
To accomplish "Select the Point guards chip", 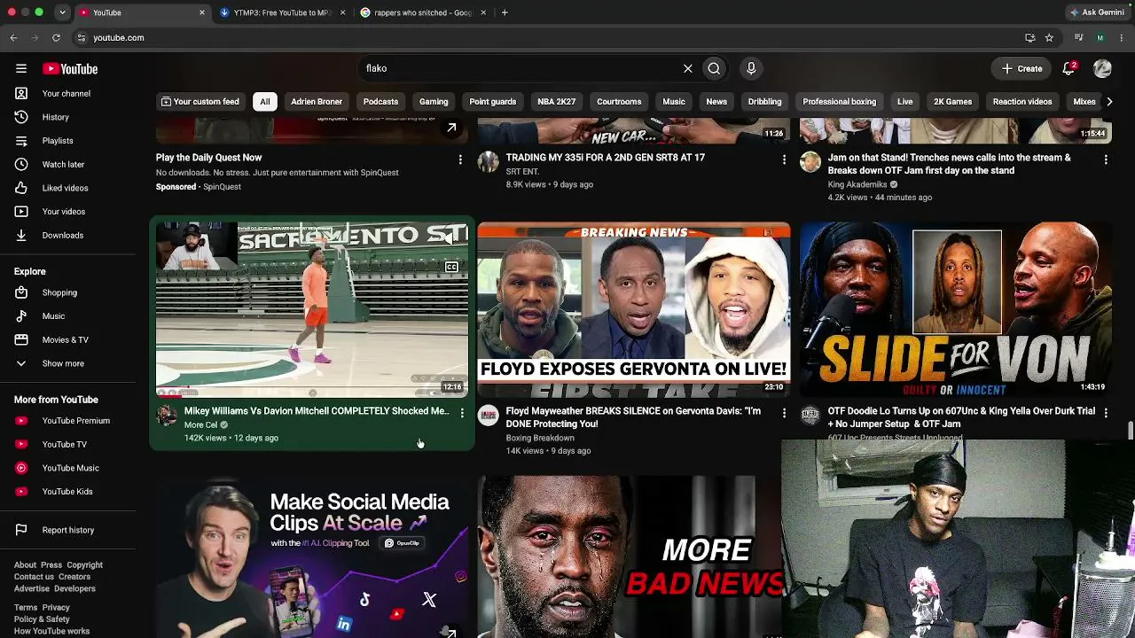I will 492,101.
